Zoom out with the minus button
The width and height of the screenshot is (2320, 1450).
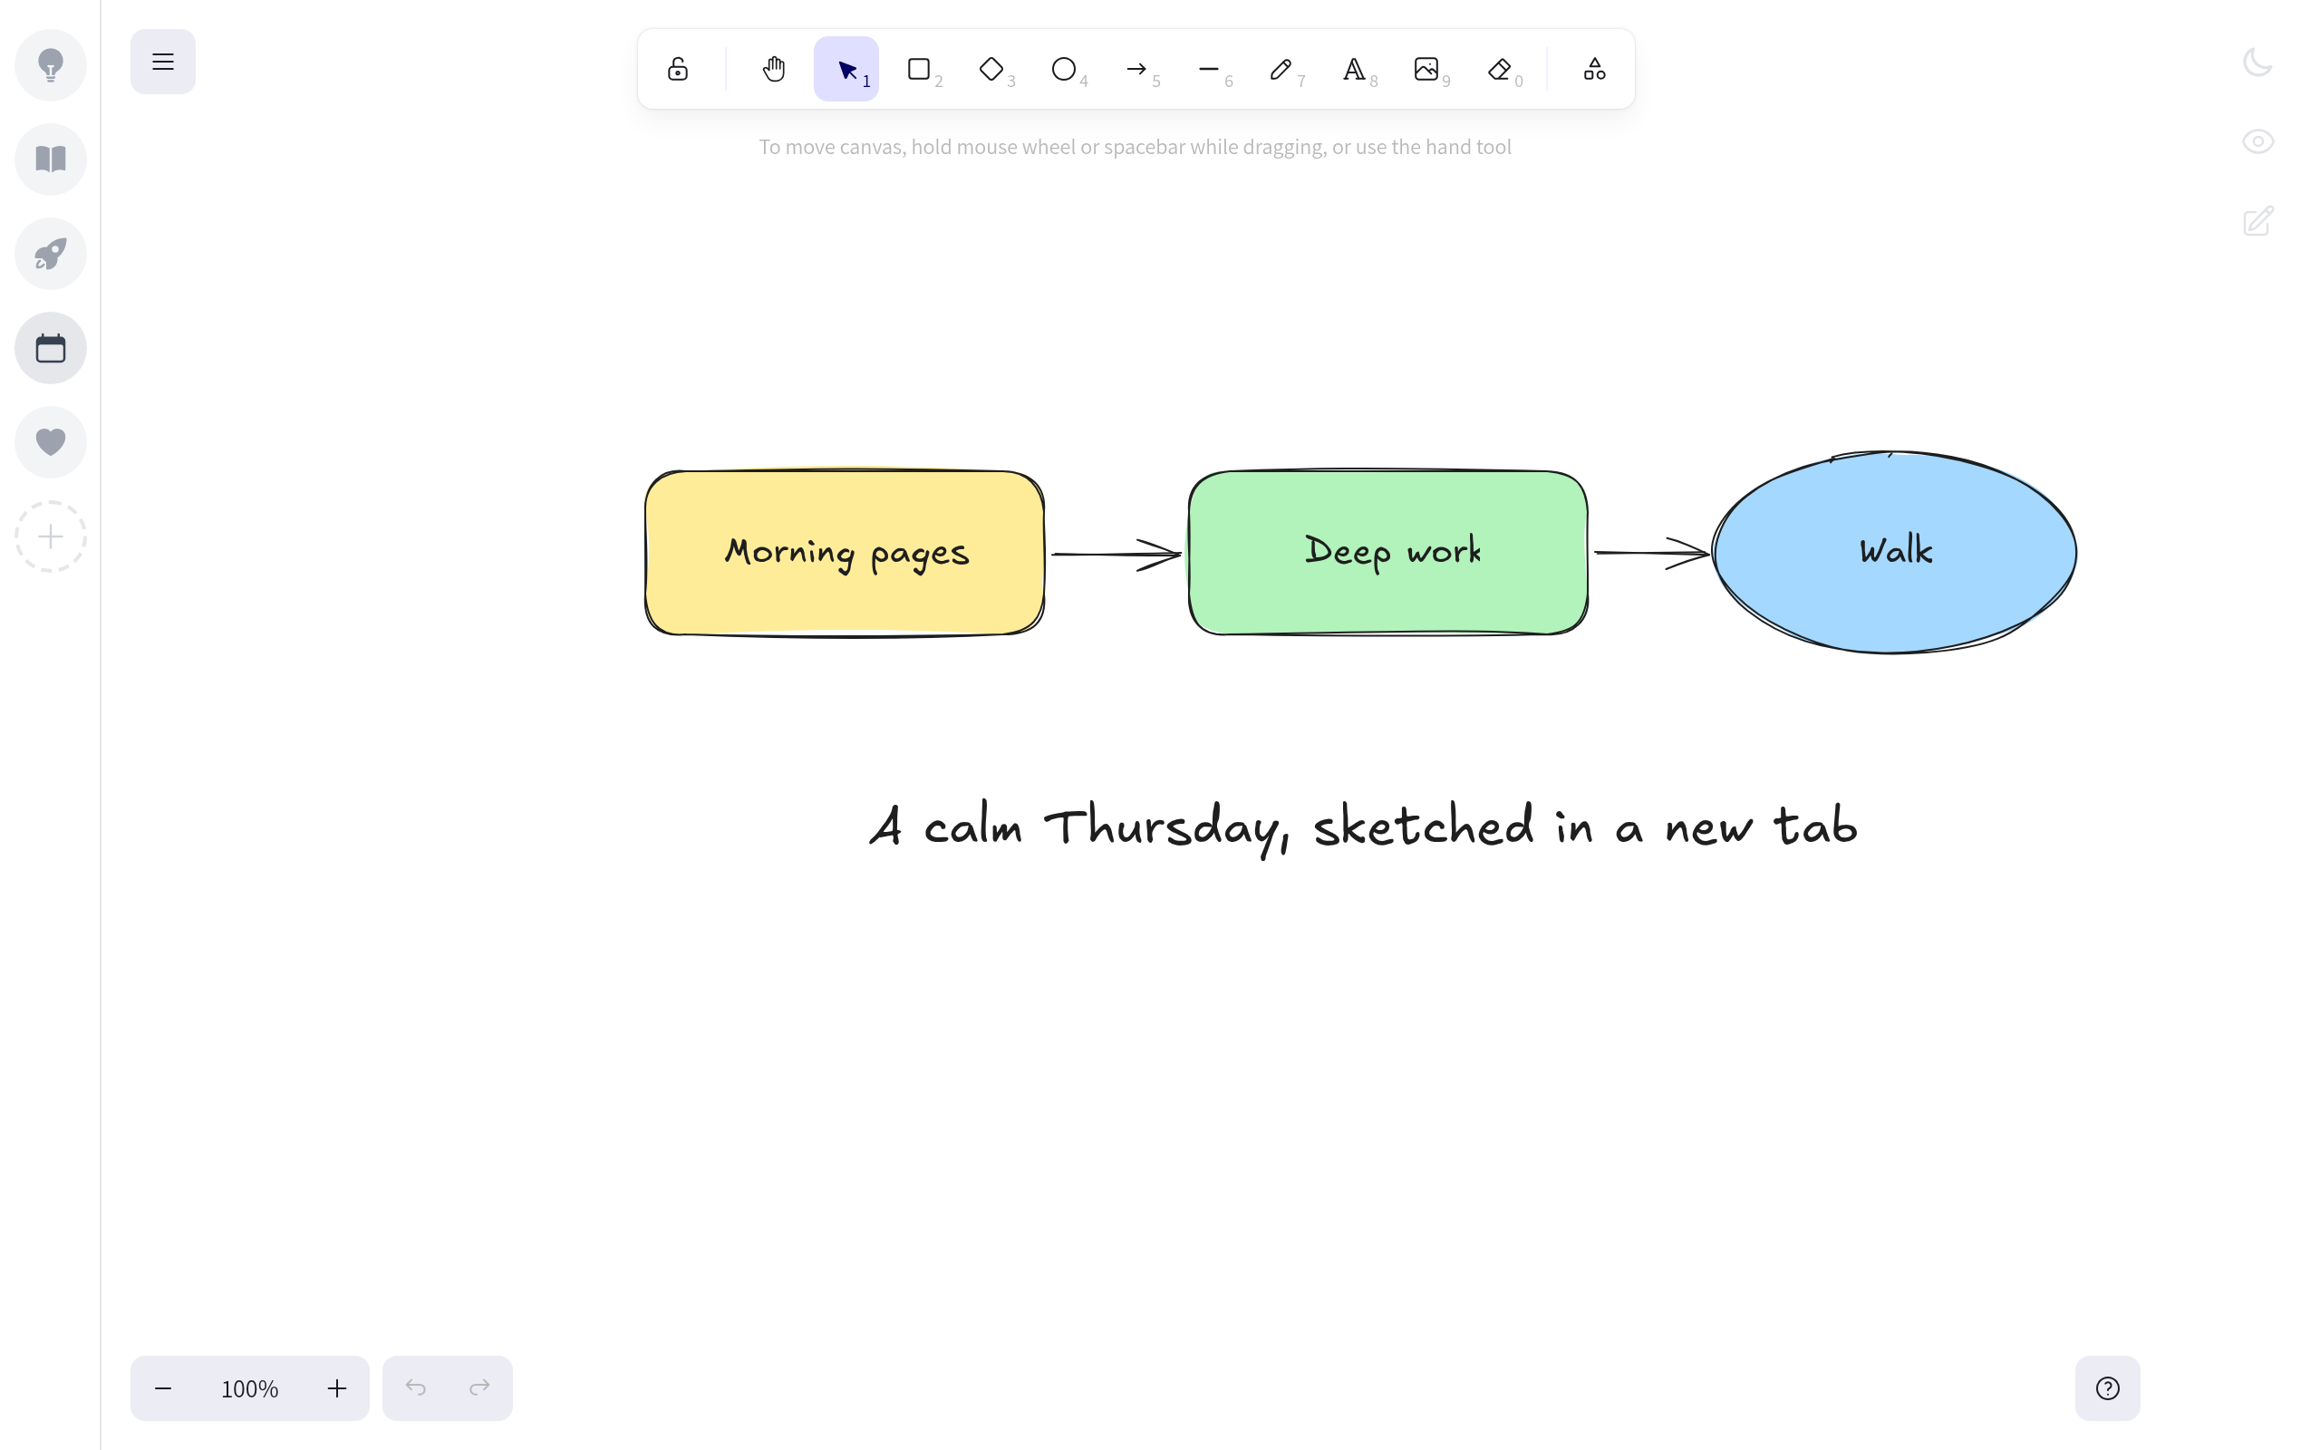[163, 1387]
